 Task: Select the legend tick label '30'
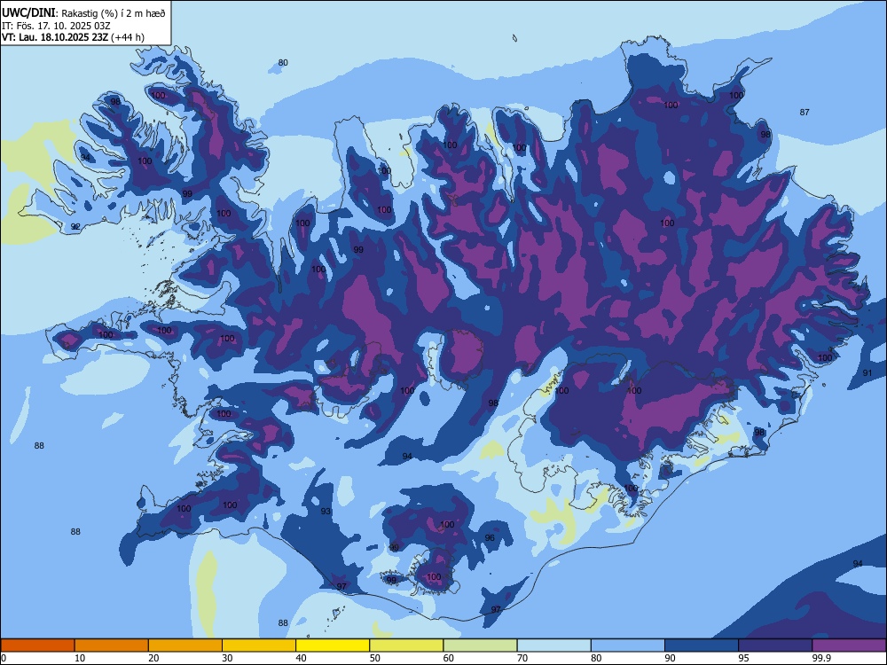coord(227,658)
